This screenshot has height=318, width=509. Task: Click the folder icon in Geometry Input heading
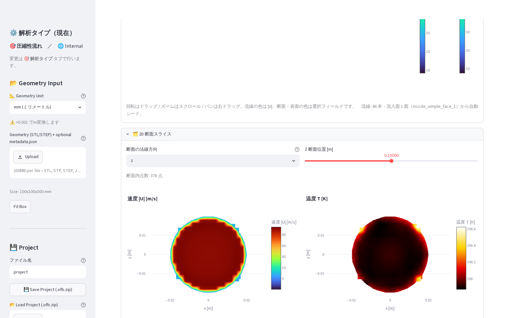click(x=13, y=83)
